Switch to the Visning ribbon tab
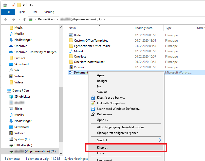This screenshot has width=205, height=161. click(49, 12)
